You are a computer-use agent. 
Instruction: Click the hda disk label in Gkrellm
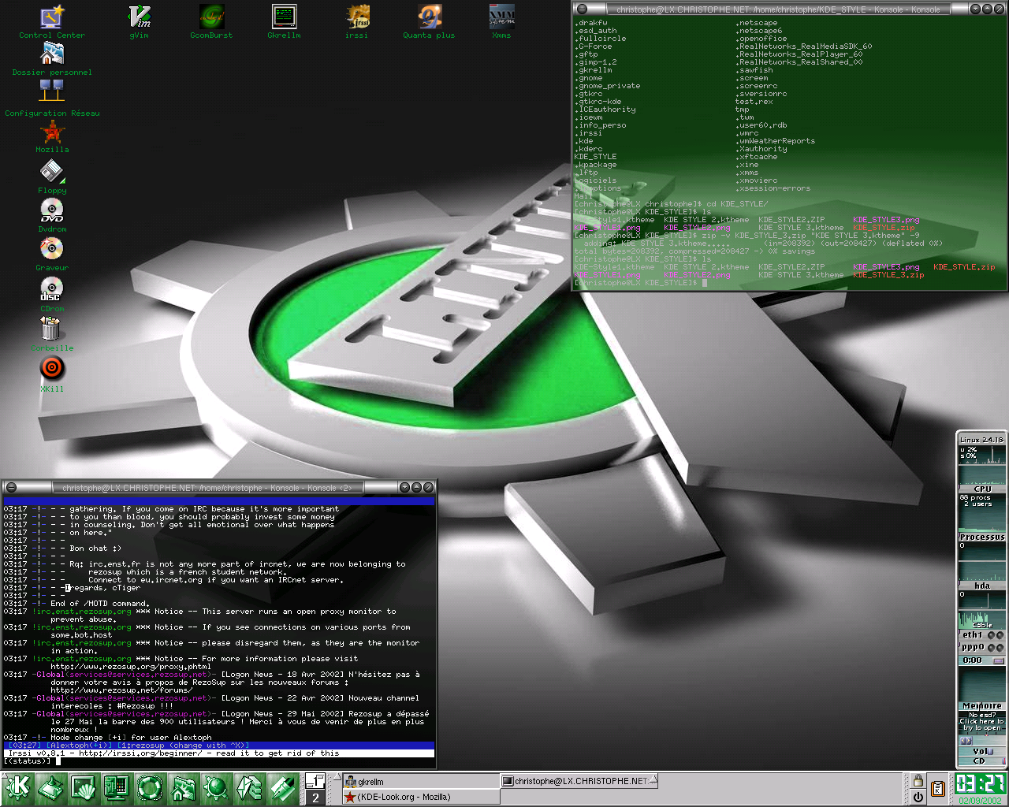[982, 586]
